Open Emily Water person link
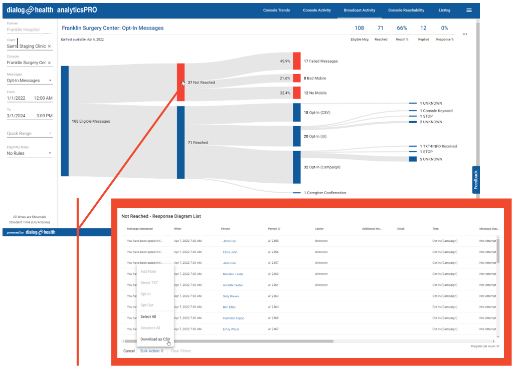Image resolution: width=527 pixels, height=372 pixels. pyautogui.click(x=231, y=329)
